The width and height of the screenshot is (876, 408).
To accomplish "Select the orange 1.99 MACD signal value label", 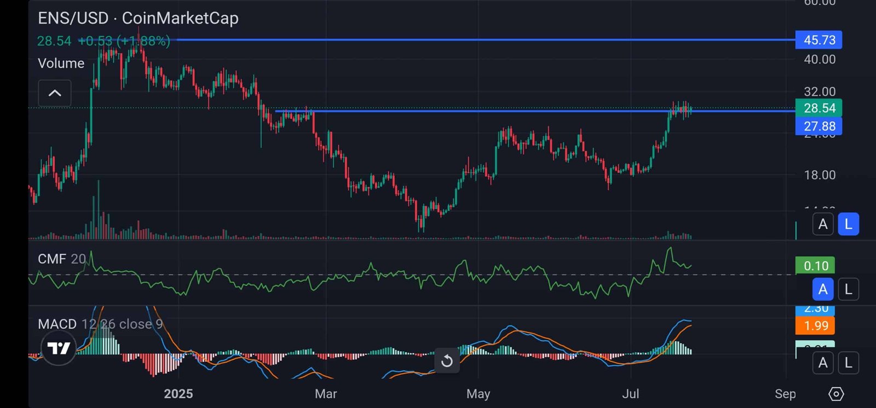I will pos(815,326).
